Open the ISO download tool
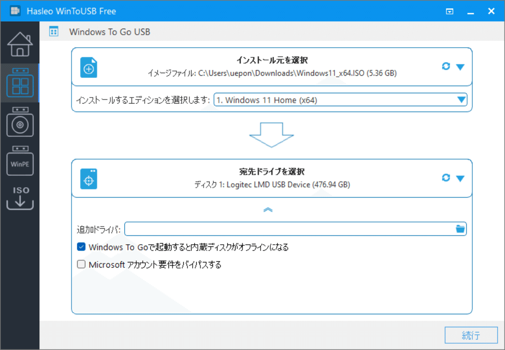 (x=20, y=196)
